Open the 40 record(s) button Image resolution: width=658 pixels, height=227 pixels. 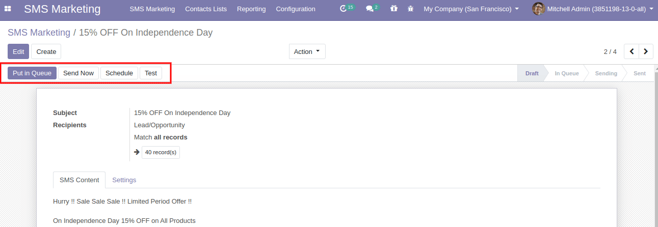(161, 152)
